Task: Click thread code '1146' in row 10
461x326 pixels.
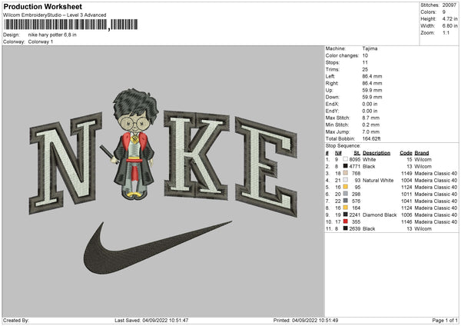Action: [406, 222]
